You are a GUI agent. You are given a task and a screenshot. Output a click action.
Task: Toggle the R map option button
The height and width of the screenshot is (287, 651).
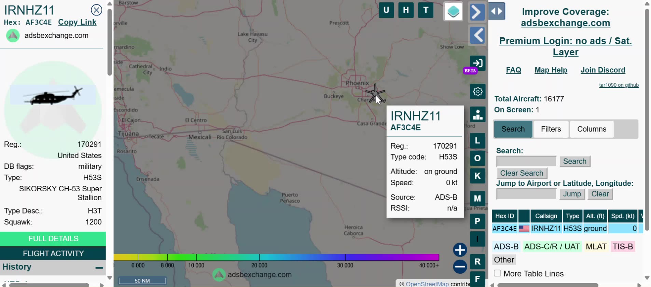[477, 262]
